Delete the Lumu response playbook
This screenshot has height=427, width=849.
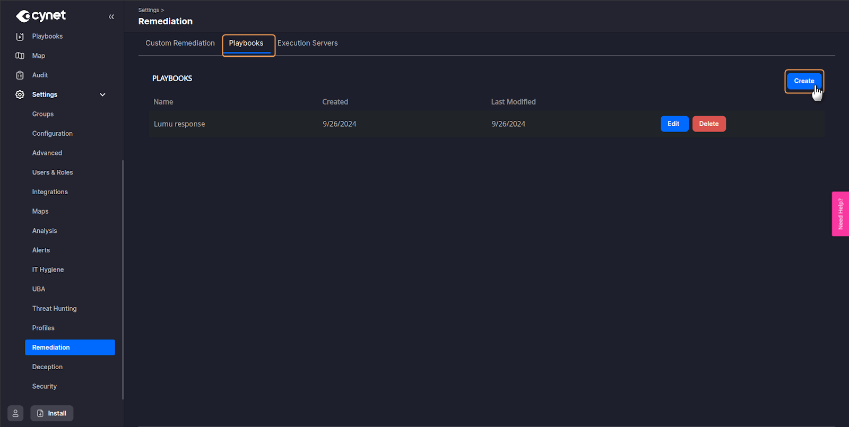point(708,124)
